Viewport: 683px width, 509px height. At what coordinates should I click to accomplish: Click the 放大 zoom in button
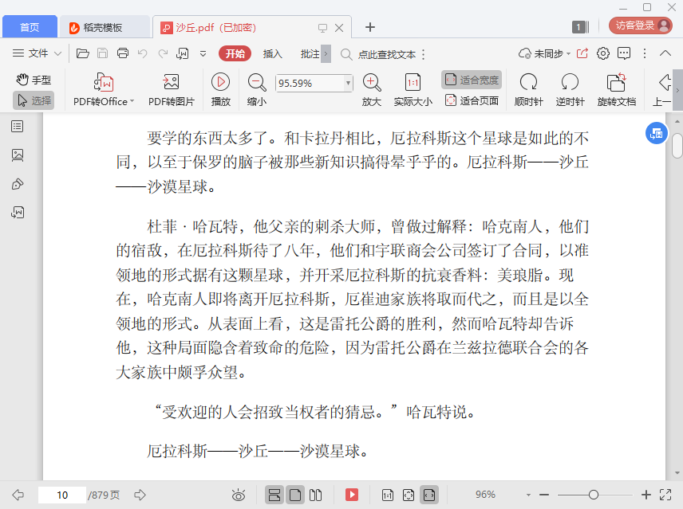[x=372, y=89]
